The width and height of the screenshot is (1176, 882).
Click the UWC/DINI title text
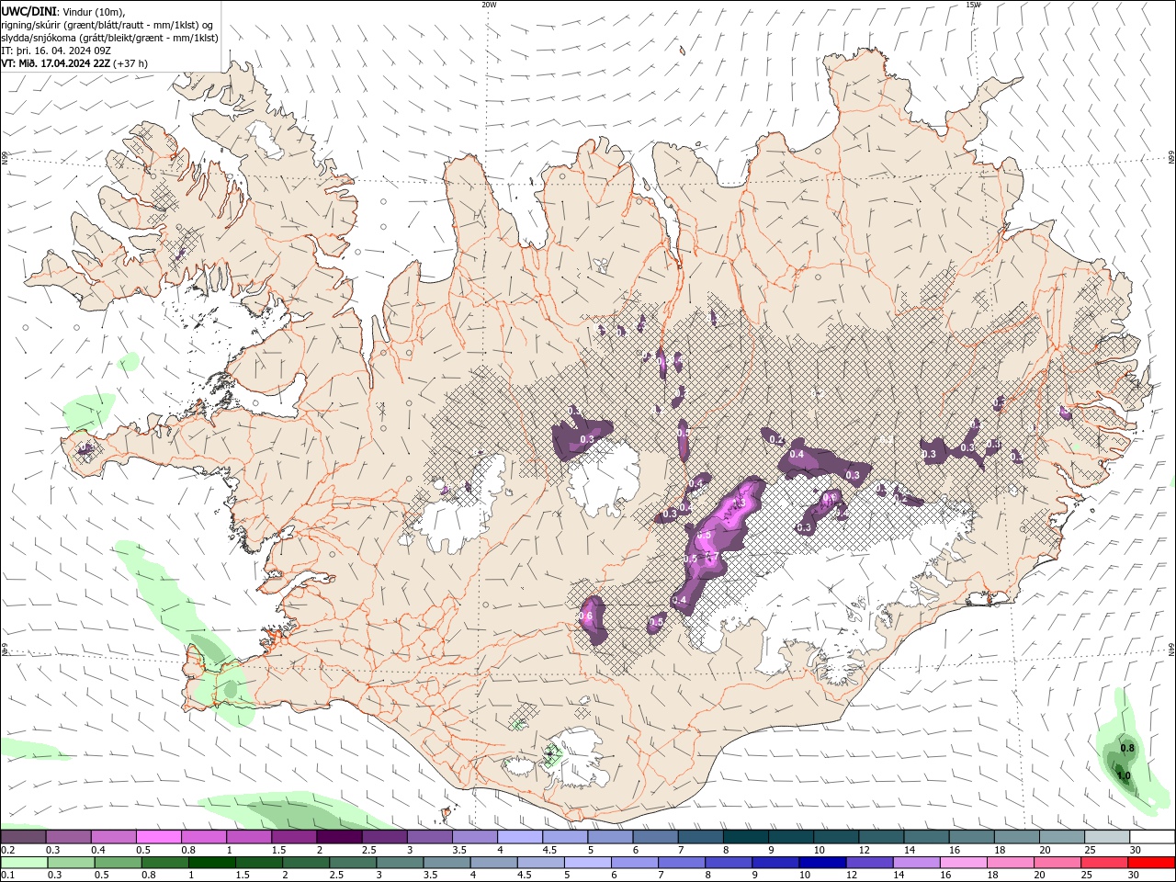click(x=29, y=10)
